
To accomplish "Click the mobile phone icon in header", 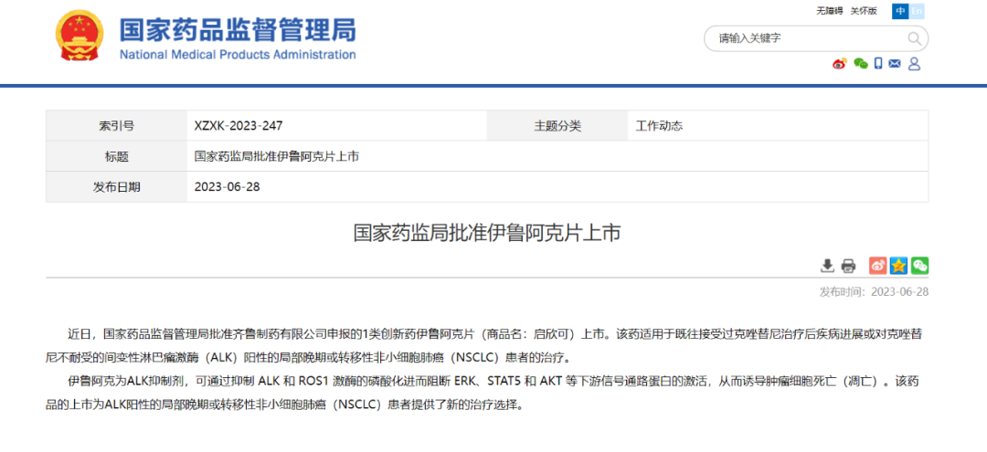I will pyautogui.click(x=878, y=64).
